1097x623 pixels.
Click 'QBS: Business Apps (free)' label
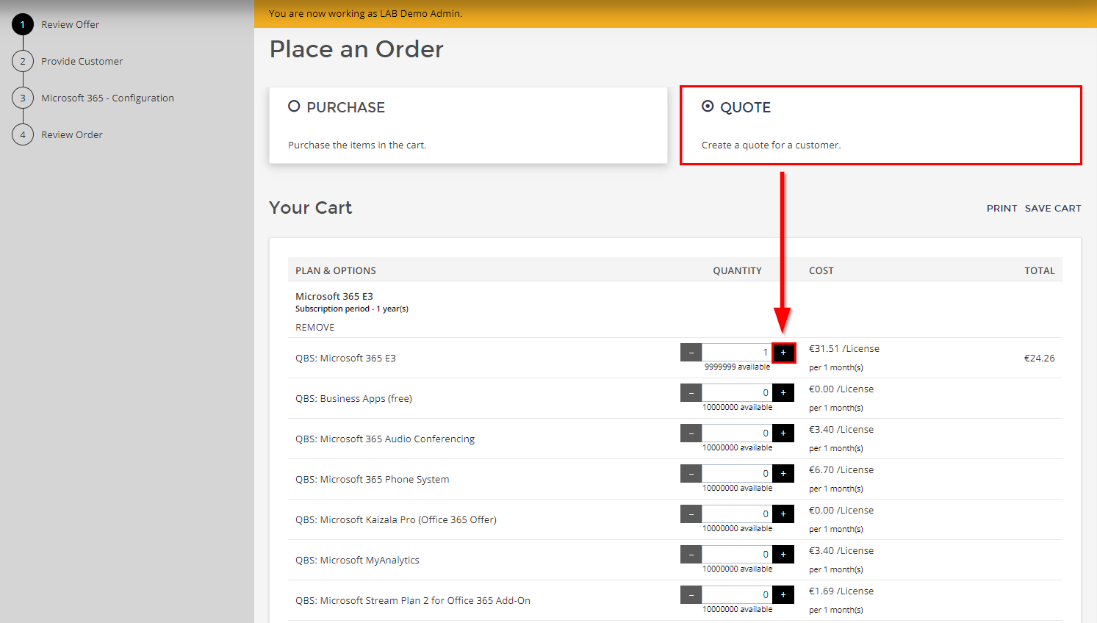pos(353,399)
